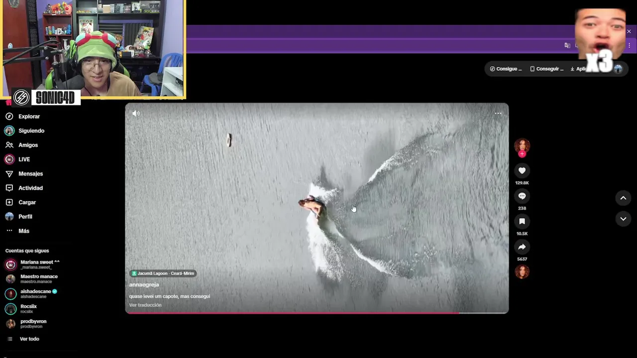The height and width of the screenshot is (358, 637).
Task: Click the Actividad chat-bubble icon
Action: click(x=9, y=188)
